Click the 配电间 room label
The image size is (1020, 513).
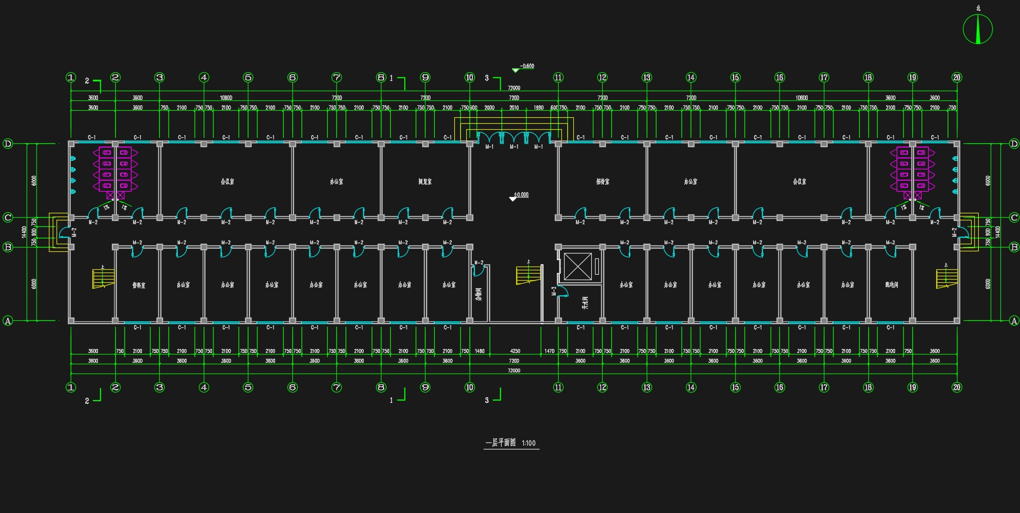891,284
